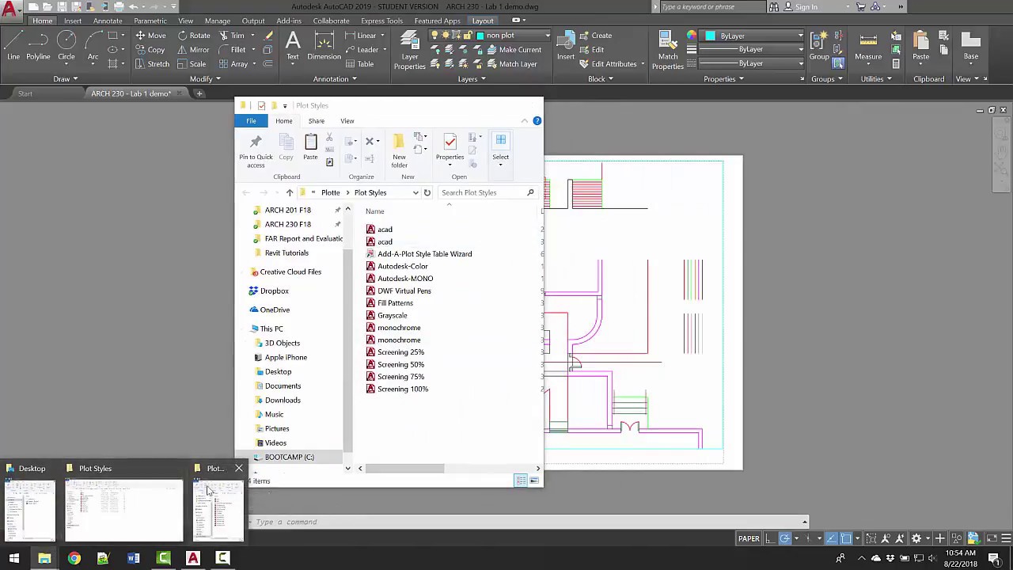Toggle ortho mode in status bar
1013x570 pixels.
click(x=769, y=538)
